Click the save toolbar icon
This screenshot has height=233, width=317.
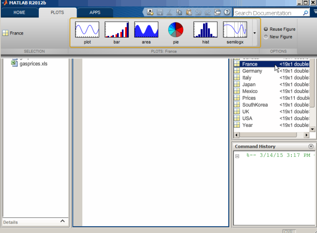click(x=160, y=12)
